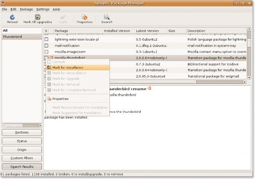Click package list scroll up arrow
The image size is (255, 179).
tap(249, 29)
